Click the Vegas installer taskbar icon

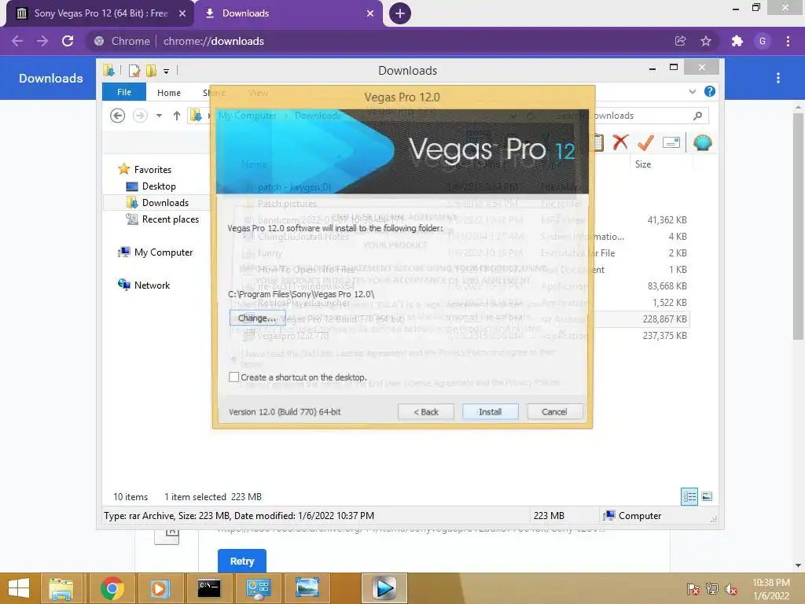pos(384,588)
